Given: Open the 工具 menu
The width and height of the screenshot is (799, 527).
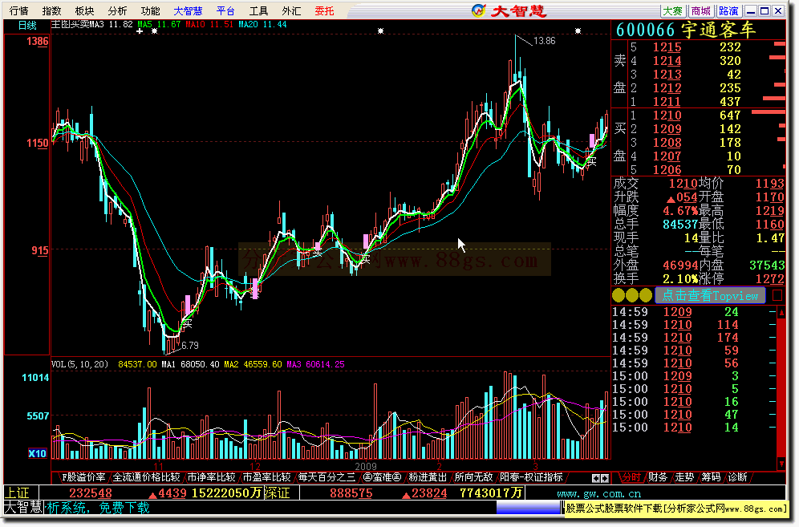Looking at the screenshot, I should click(x=258, y=10).
